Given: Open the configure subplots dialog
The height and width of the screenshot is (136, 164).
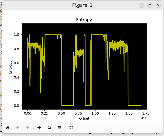Looking at the screenshot, I should click(x=59, y=127).
